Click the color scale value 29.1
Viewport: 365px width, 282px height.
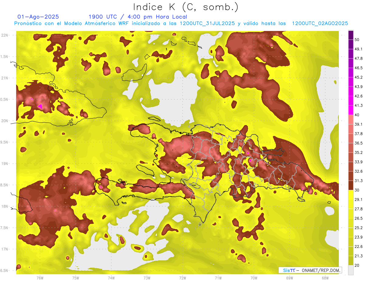click(359, 200)
